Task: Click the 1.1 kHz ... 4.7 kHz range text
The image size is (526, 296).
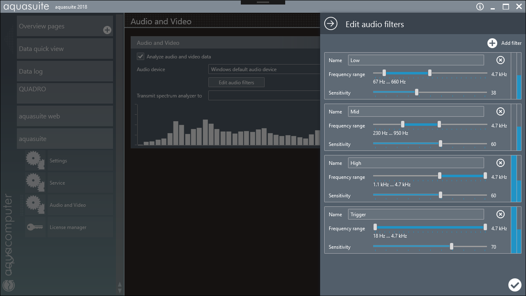Action: (x=392, y=185)
